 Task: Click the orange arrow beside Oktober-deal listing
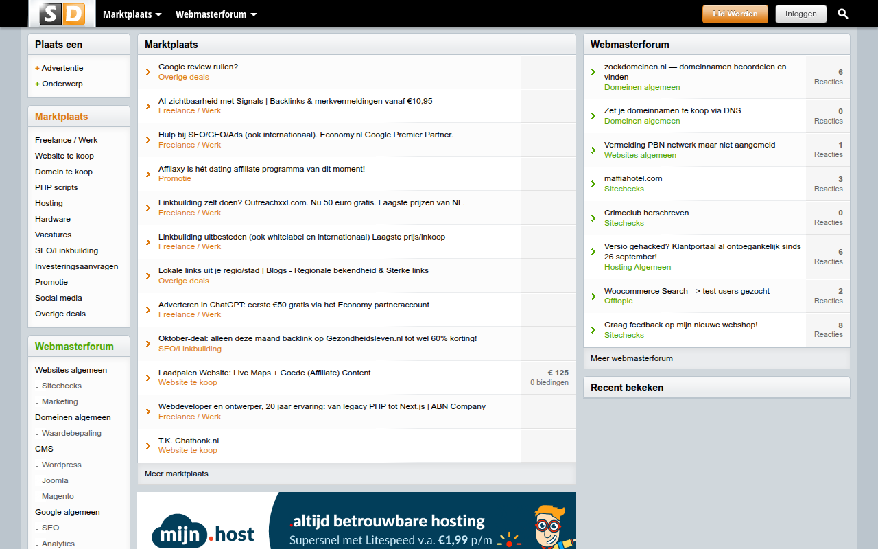[x=148, y=344]
